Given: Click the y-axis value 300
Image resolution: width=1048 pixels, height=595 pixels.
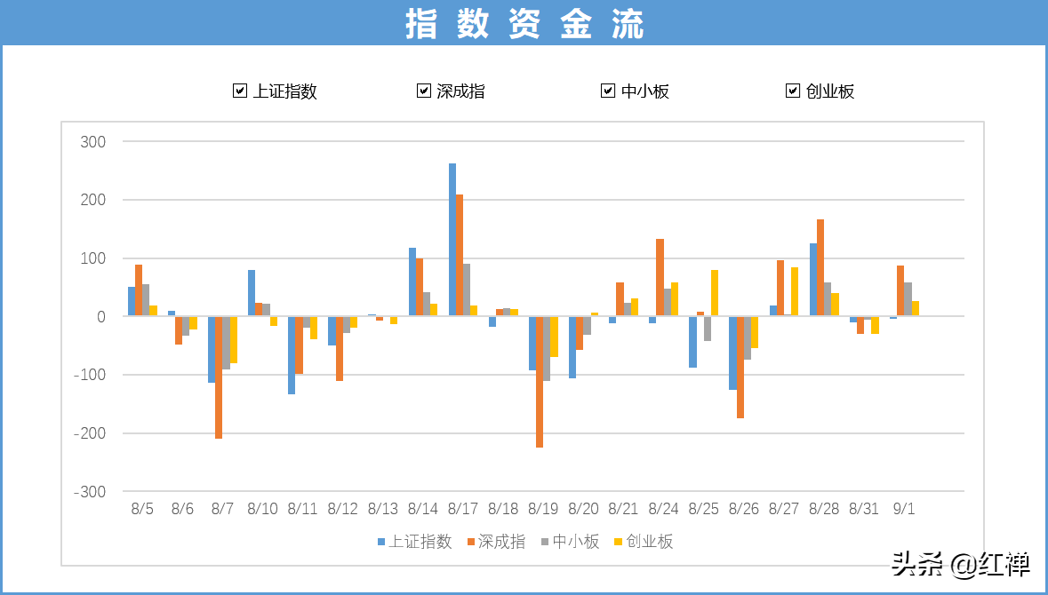Looking at the screenshot, I should point(93,141).
